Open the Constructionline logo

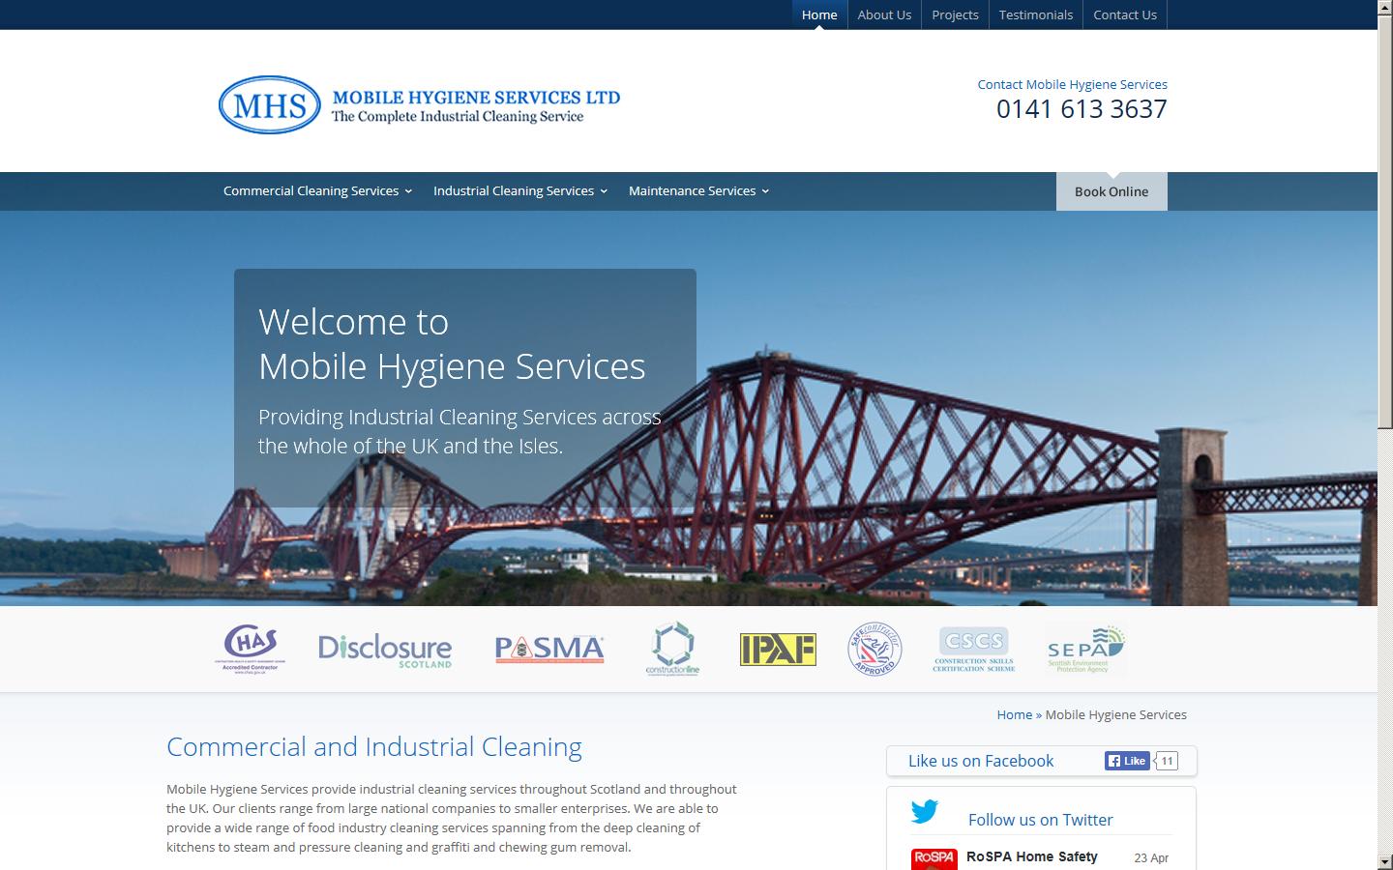[x=673, y=649]
